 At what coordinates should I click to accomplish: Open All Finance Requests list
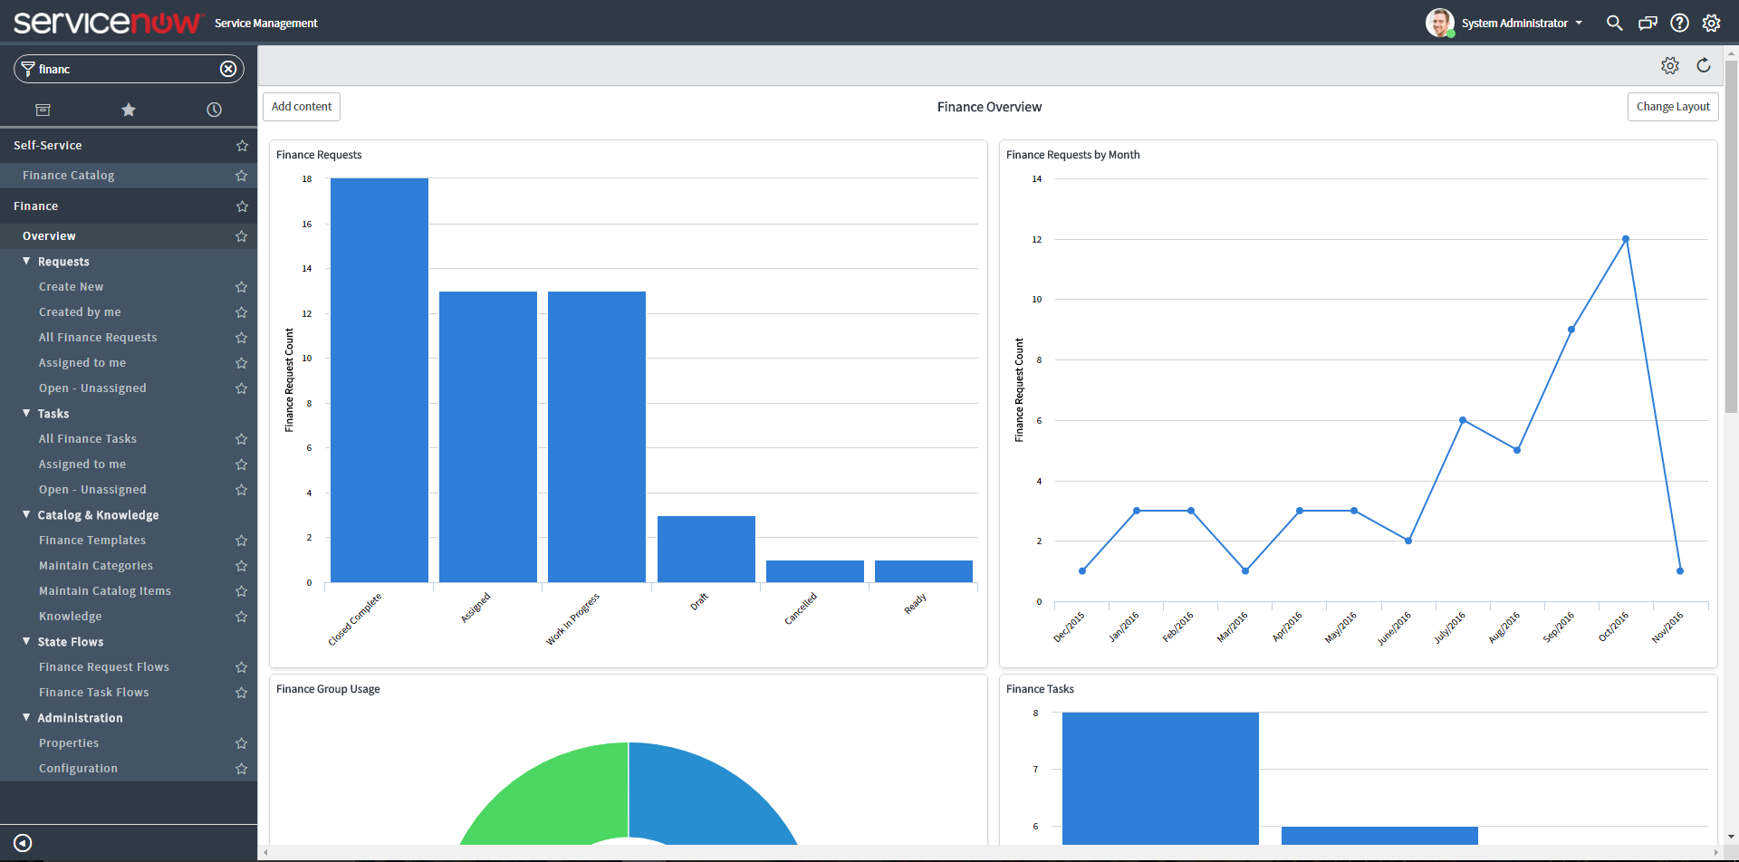[x=98, y=338]
